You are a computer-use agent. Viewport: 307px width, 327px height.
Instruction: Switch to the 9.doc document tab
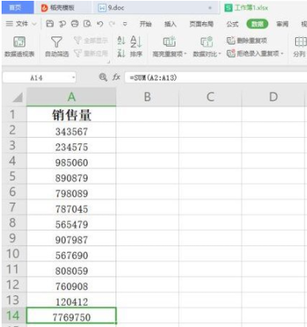(156, 8)
